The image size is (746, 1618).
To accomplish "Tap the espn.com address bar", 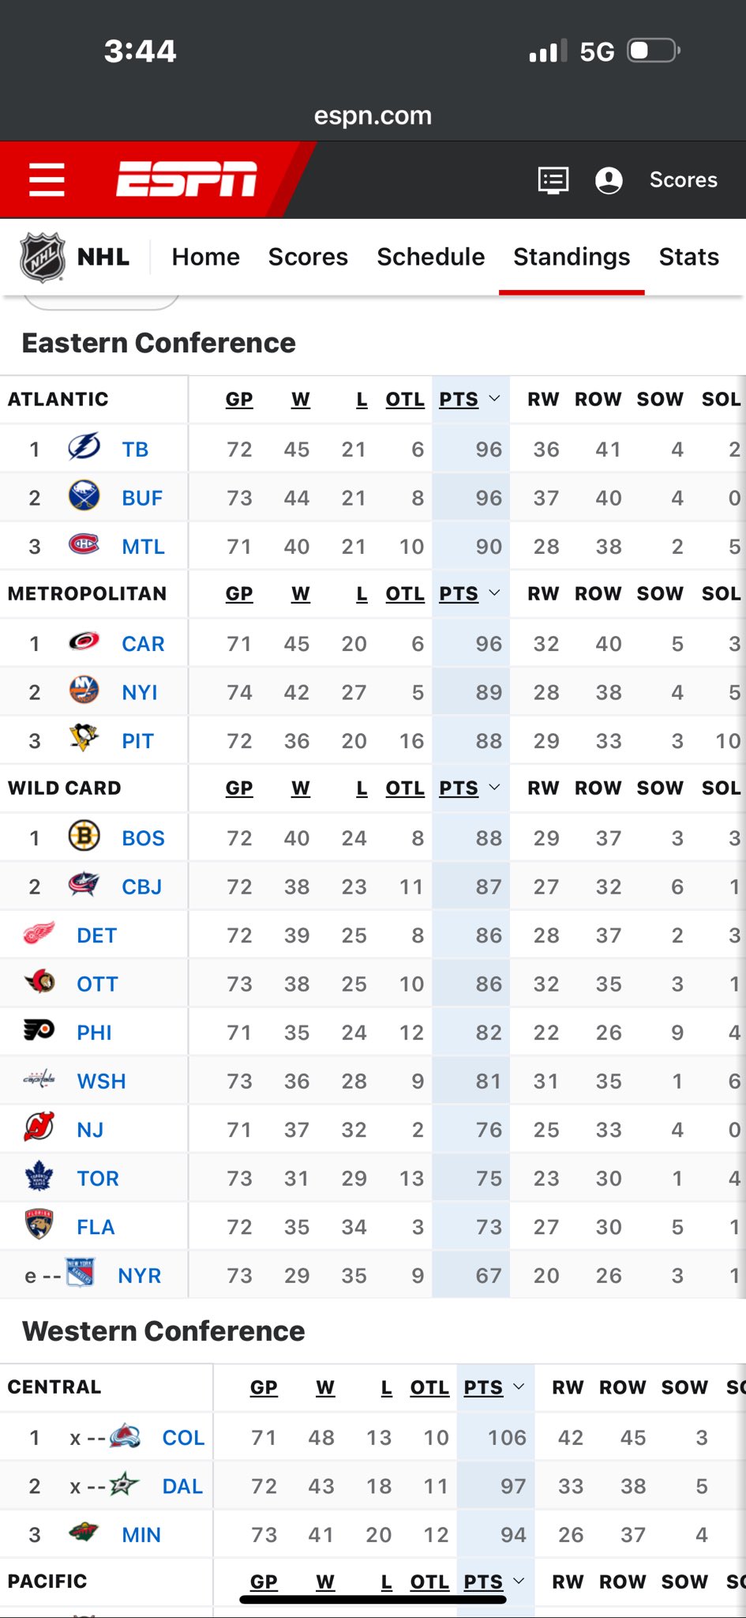I will 373,116.
